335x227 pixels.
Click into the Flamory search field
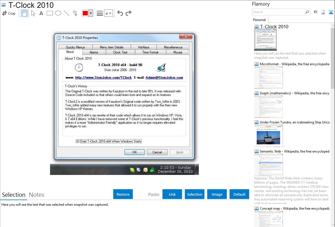coord(278,12)
